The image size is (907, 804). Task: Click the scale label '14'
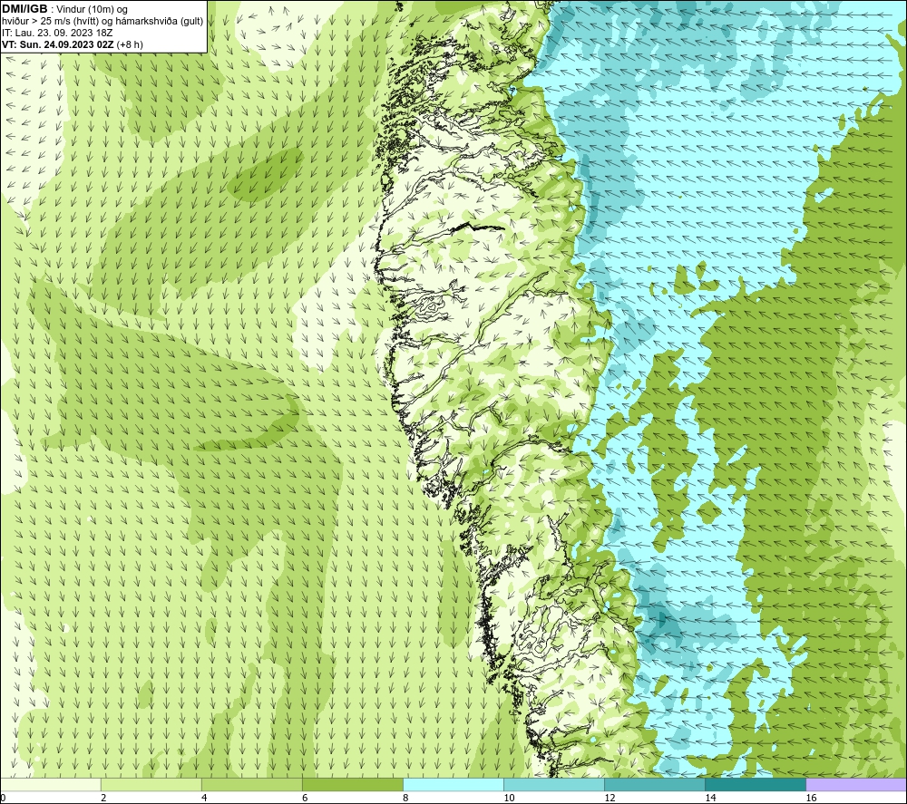pos(710,798)
